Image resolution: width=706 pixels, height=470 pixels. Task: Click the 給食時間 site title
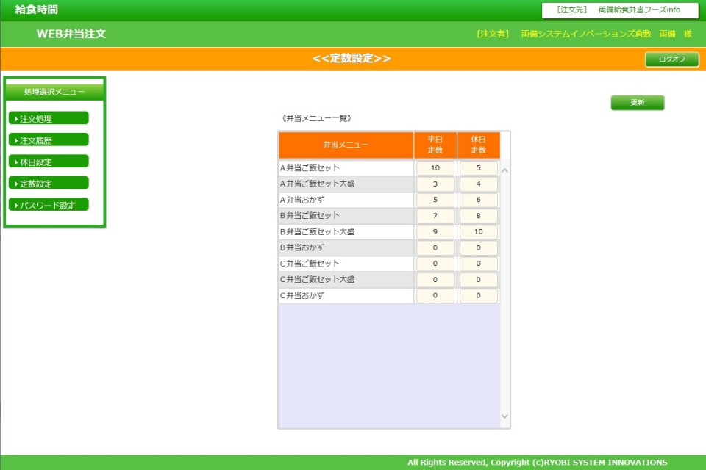click(37, 10)
